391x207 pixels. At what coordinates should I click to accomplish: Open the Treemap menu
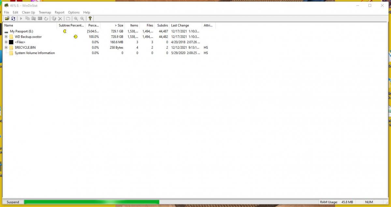pos(45,12)
